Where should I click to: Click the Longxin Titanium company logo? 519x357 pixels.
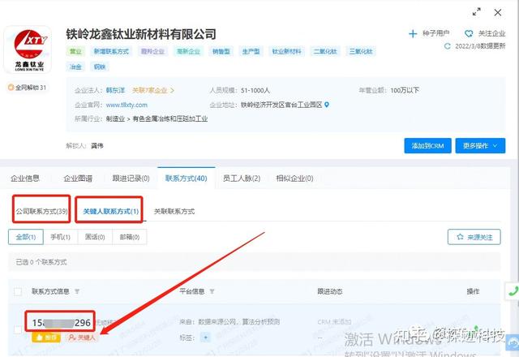coord(28,49)
